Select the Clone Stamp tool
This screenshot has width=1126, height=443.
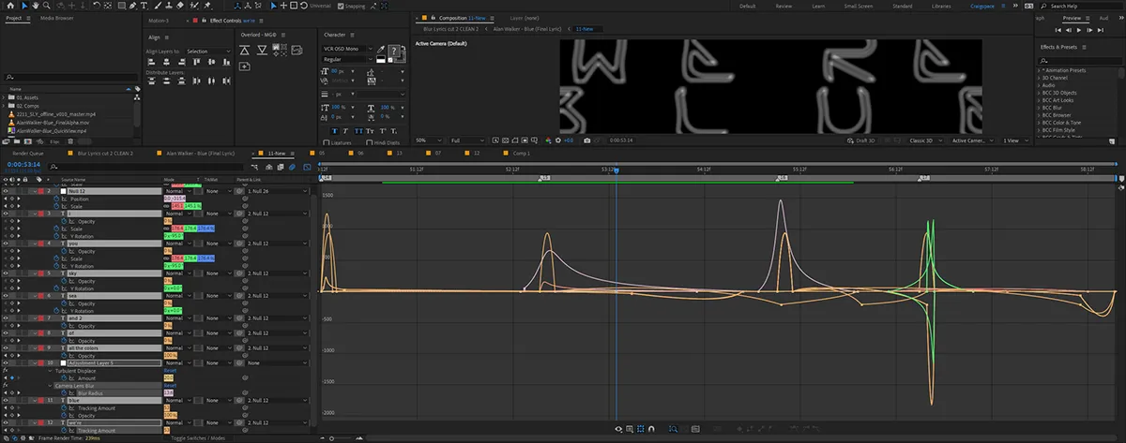(x=169, y=6)
